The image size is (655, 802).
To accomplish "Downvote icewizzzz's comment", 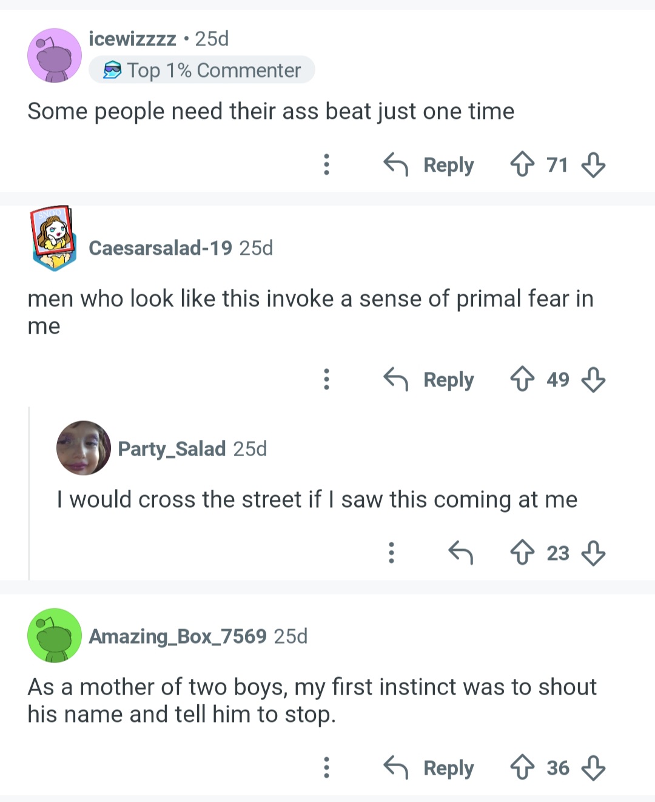I will 593,164.
